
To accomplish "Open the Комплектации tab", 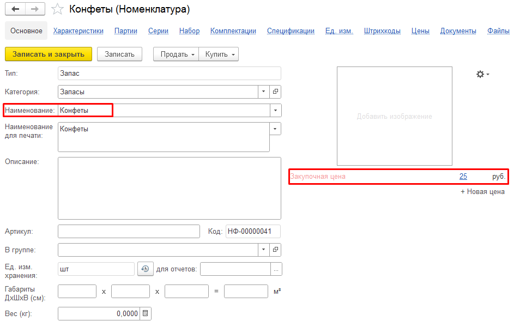I will pos(233,31).
